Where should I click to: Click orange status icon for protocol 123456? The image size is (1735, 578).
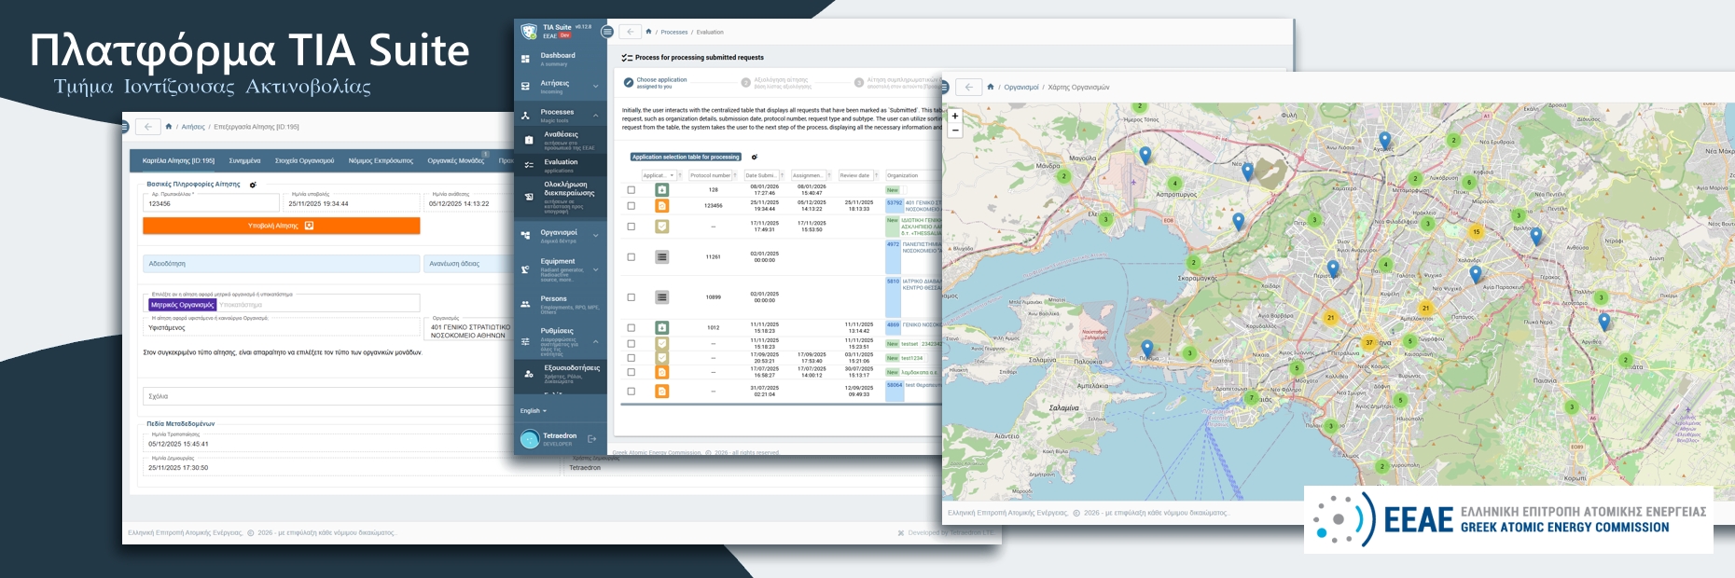coord(662,206)
